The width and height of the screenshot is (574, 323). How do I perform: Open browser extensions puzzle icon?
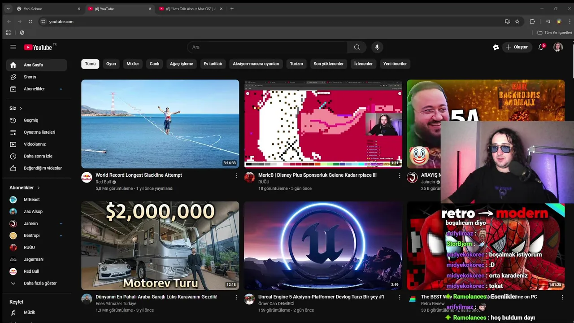pos(532,22)
